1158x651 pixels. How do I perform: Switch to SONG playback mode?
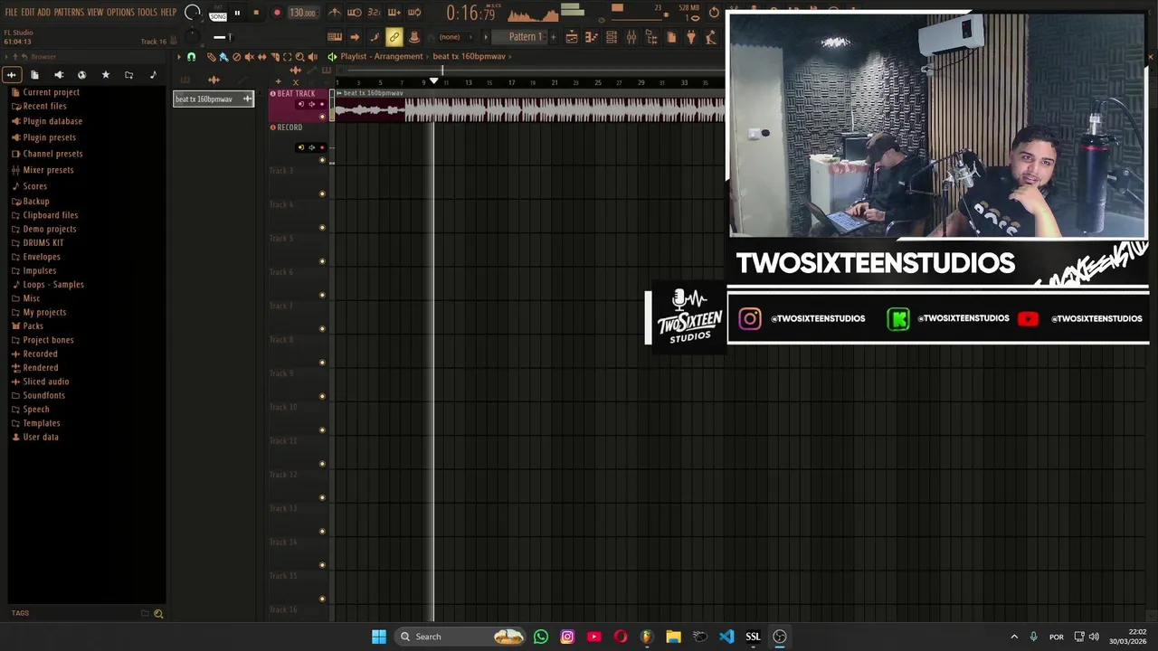point(218,16)
